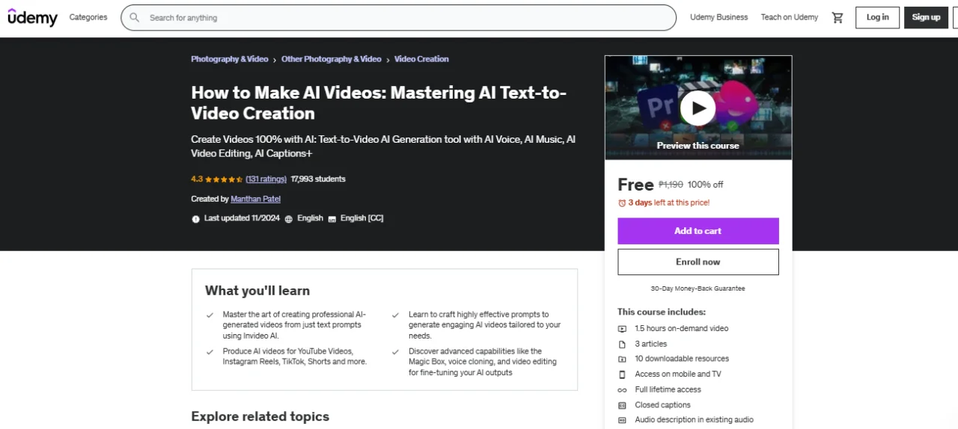
Task: Open Udemy Business link
Action: tap(718, 17)
